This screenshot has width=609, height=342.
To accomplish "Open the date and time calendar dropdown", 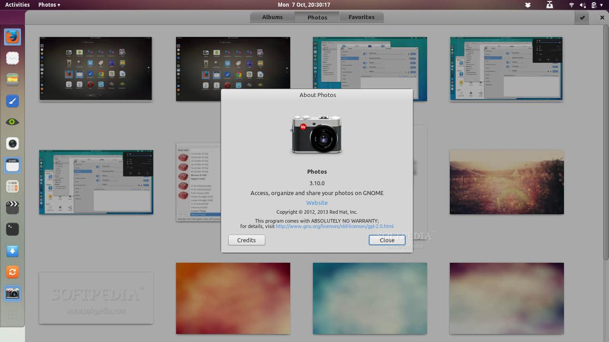I will [x=304, y=5].
